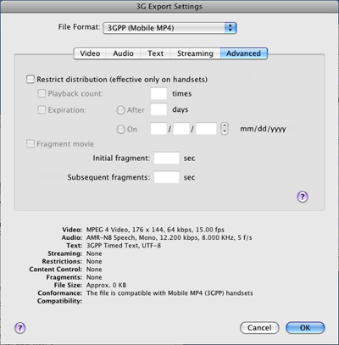339x345 pixels.
Task: Click the day field of expiration date
Action: 181,129
